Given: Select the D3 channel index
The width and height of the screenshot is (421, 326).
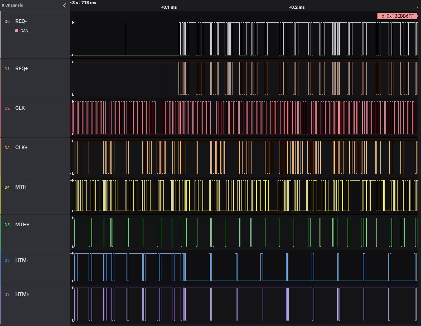Looking at the screenshot, I should pos(7,148).
